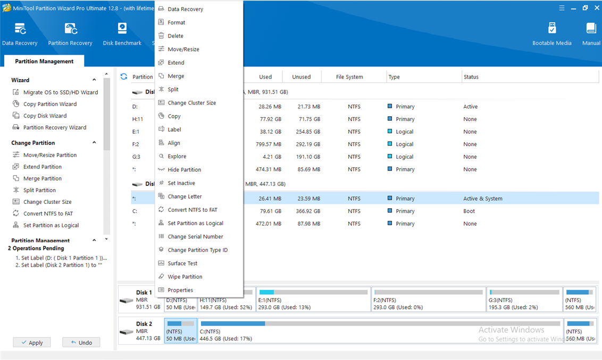
Task: Choose Format from the context menu
Action: (x=199, y=23)
